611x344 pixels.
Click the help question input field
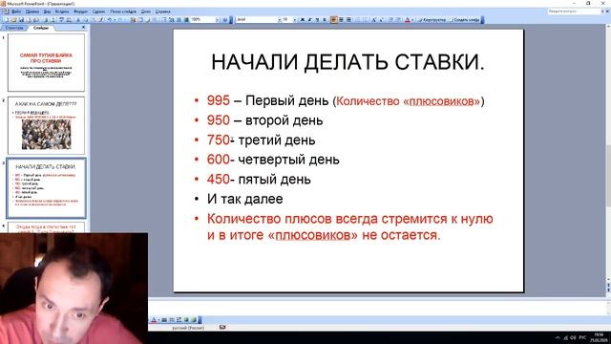(573, 11)
